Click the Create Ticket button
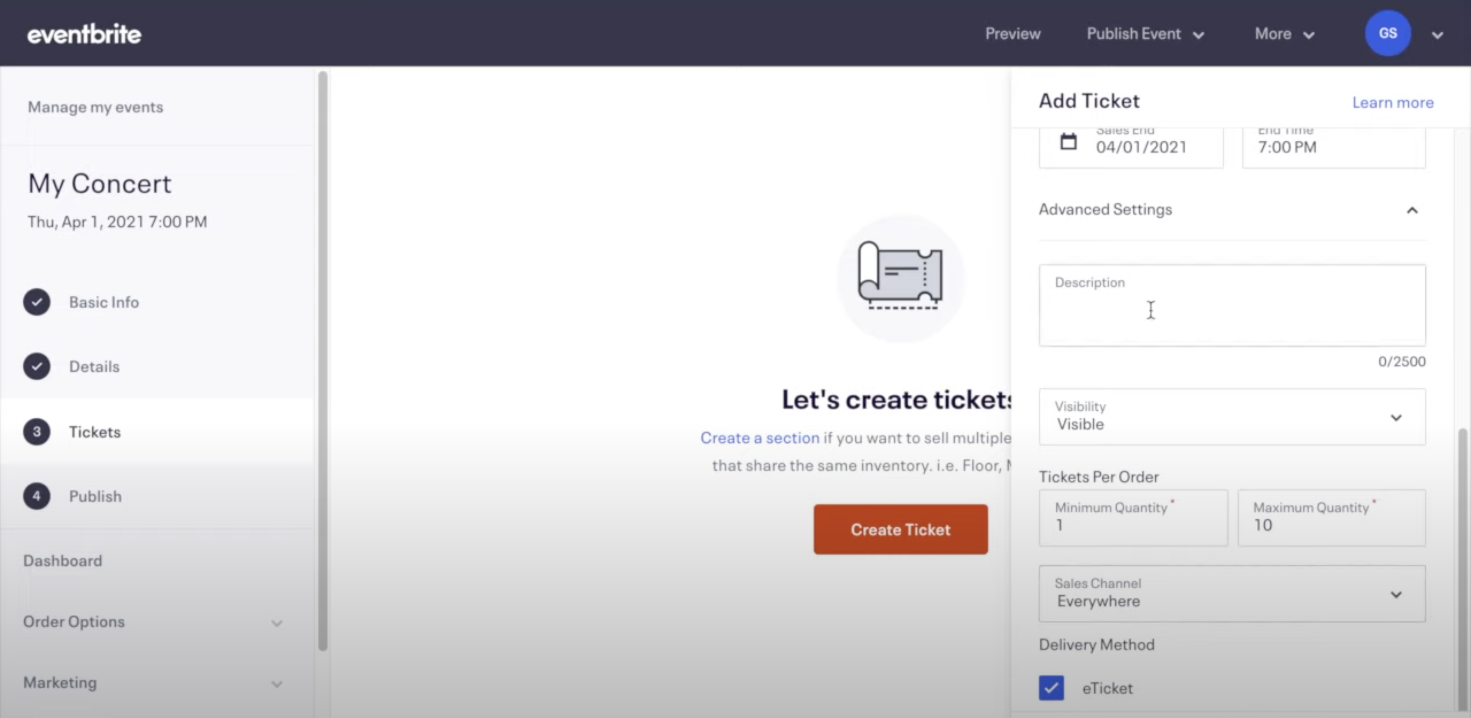The height and width of the screenshot is (718, 1471). pos(900,529)
